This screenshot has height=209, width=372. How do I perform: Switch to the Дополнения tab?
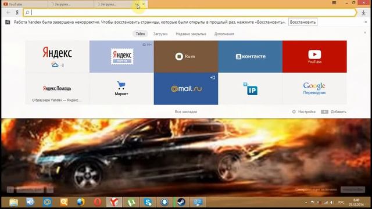pyautogui.click(x=224, y=34)
